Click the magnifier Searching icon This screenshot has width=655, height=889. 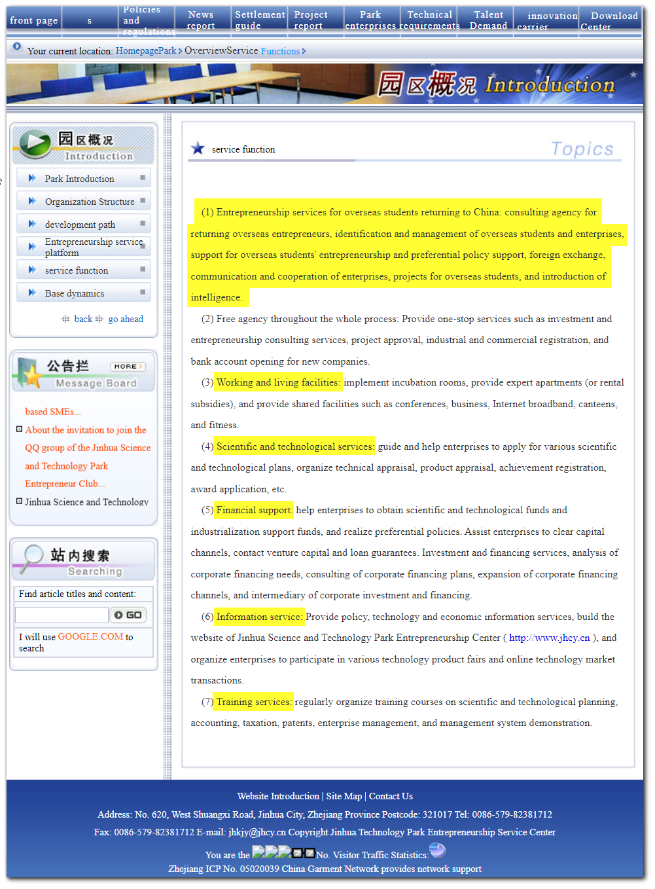pos(31,559)
